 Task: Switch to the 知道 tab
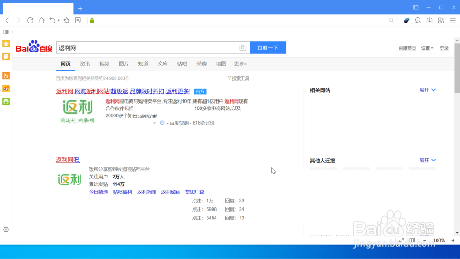(143, 63)
